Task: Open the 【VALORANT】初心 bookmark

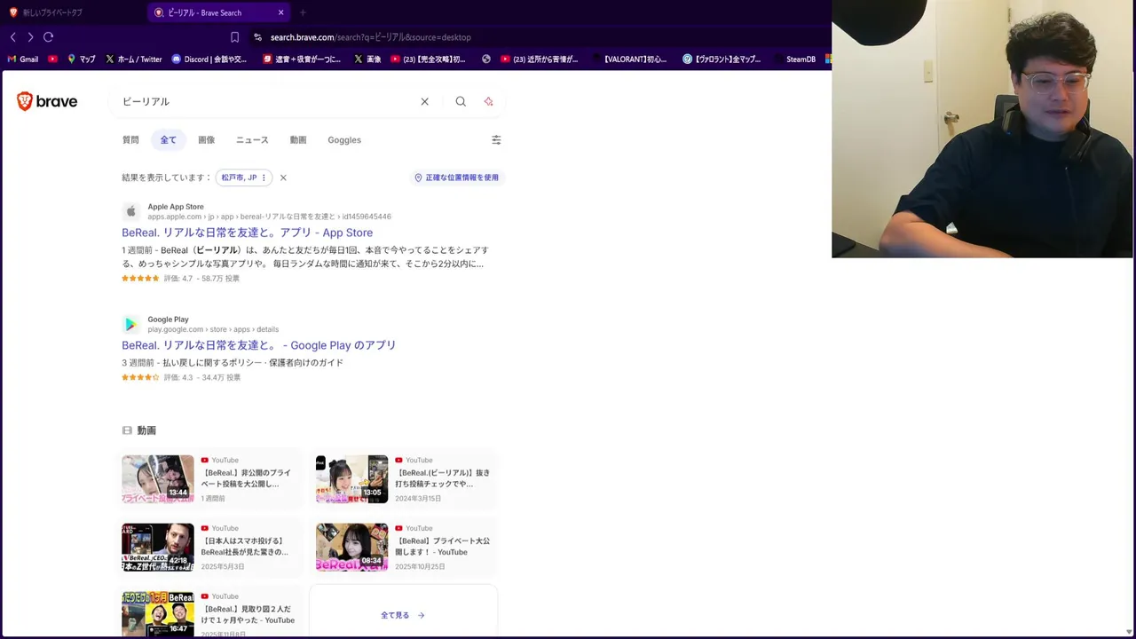Action: pyautogui.click(x=629, y=59)
